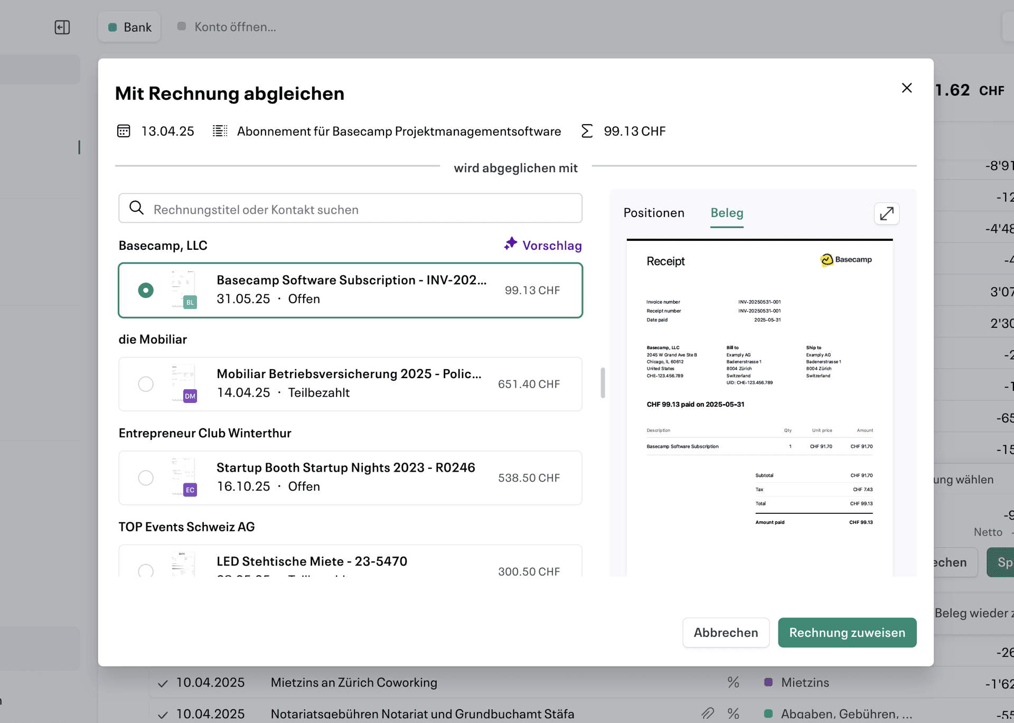Viewport: 1014px width, 723px height.
Task: Click the Abbrechen button
Action: [726, 632]
